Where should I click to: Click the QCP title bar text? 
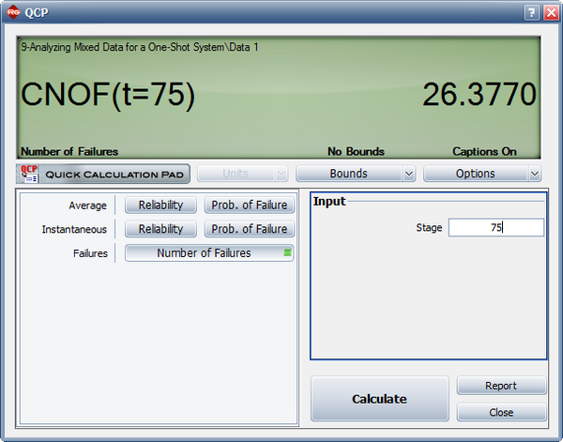(37, 13)
